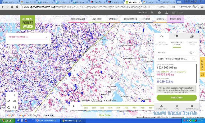Screen dimensions: 205x123
Task: Click the map share icon
Action: click(x=9, y=101)
